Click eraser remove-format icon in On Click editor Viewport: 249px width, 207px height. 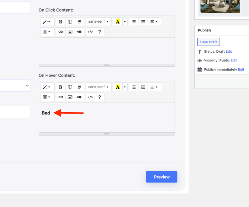[x=79, y=22]
